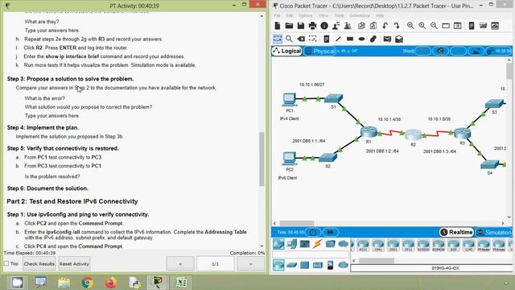Choose the Resize Shape tool
The height and width of the screenshot is (290, 515).
coord(313,39)
